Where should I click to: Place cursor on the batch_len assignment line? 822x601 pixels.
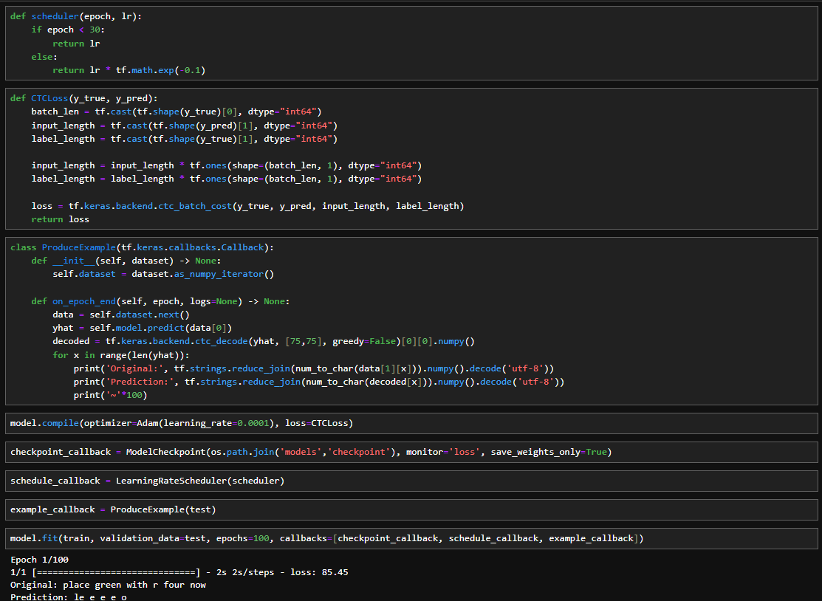pos(176,111)
